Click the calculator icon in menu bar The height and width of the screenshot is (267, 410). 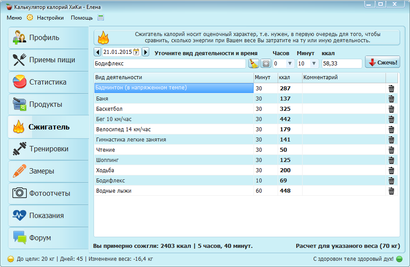[101, 18]
